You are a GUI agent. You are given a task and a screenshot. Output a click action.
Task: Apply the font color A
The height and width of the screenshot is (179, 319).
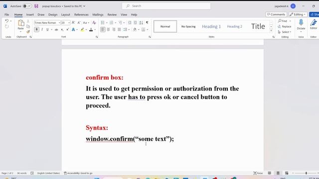tap(91, 30)
